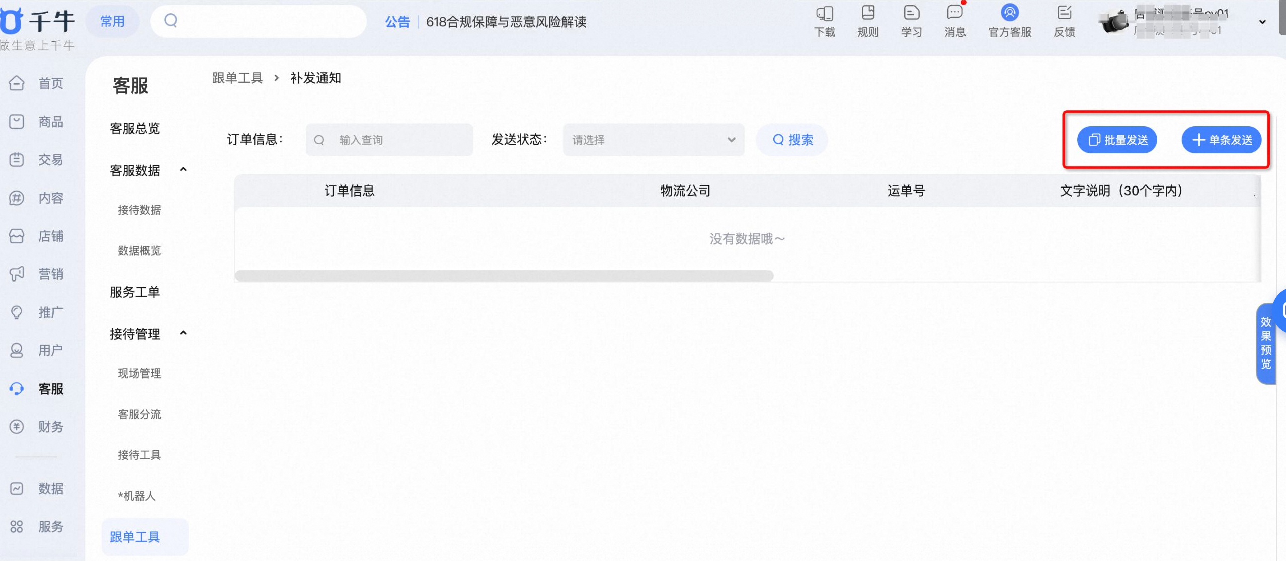
Task: Open the 发送状态 请选择 dropdown
Action: (654, 140)
